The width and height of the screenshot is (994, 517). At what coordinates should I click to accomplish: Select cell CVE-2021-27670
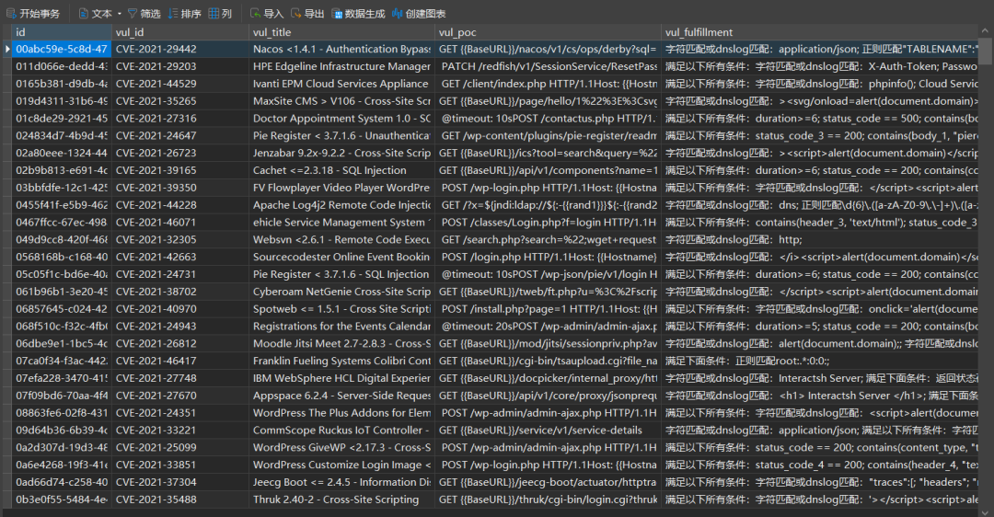pyautogui.click(x=180, y=396)
